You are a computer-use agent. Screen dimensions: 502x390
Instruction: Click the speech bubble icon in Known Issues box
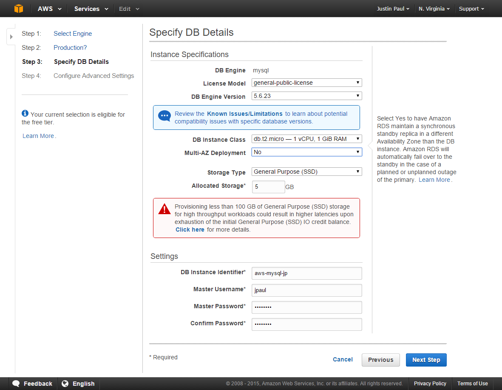click(164, 116)
